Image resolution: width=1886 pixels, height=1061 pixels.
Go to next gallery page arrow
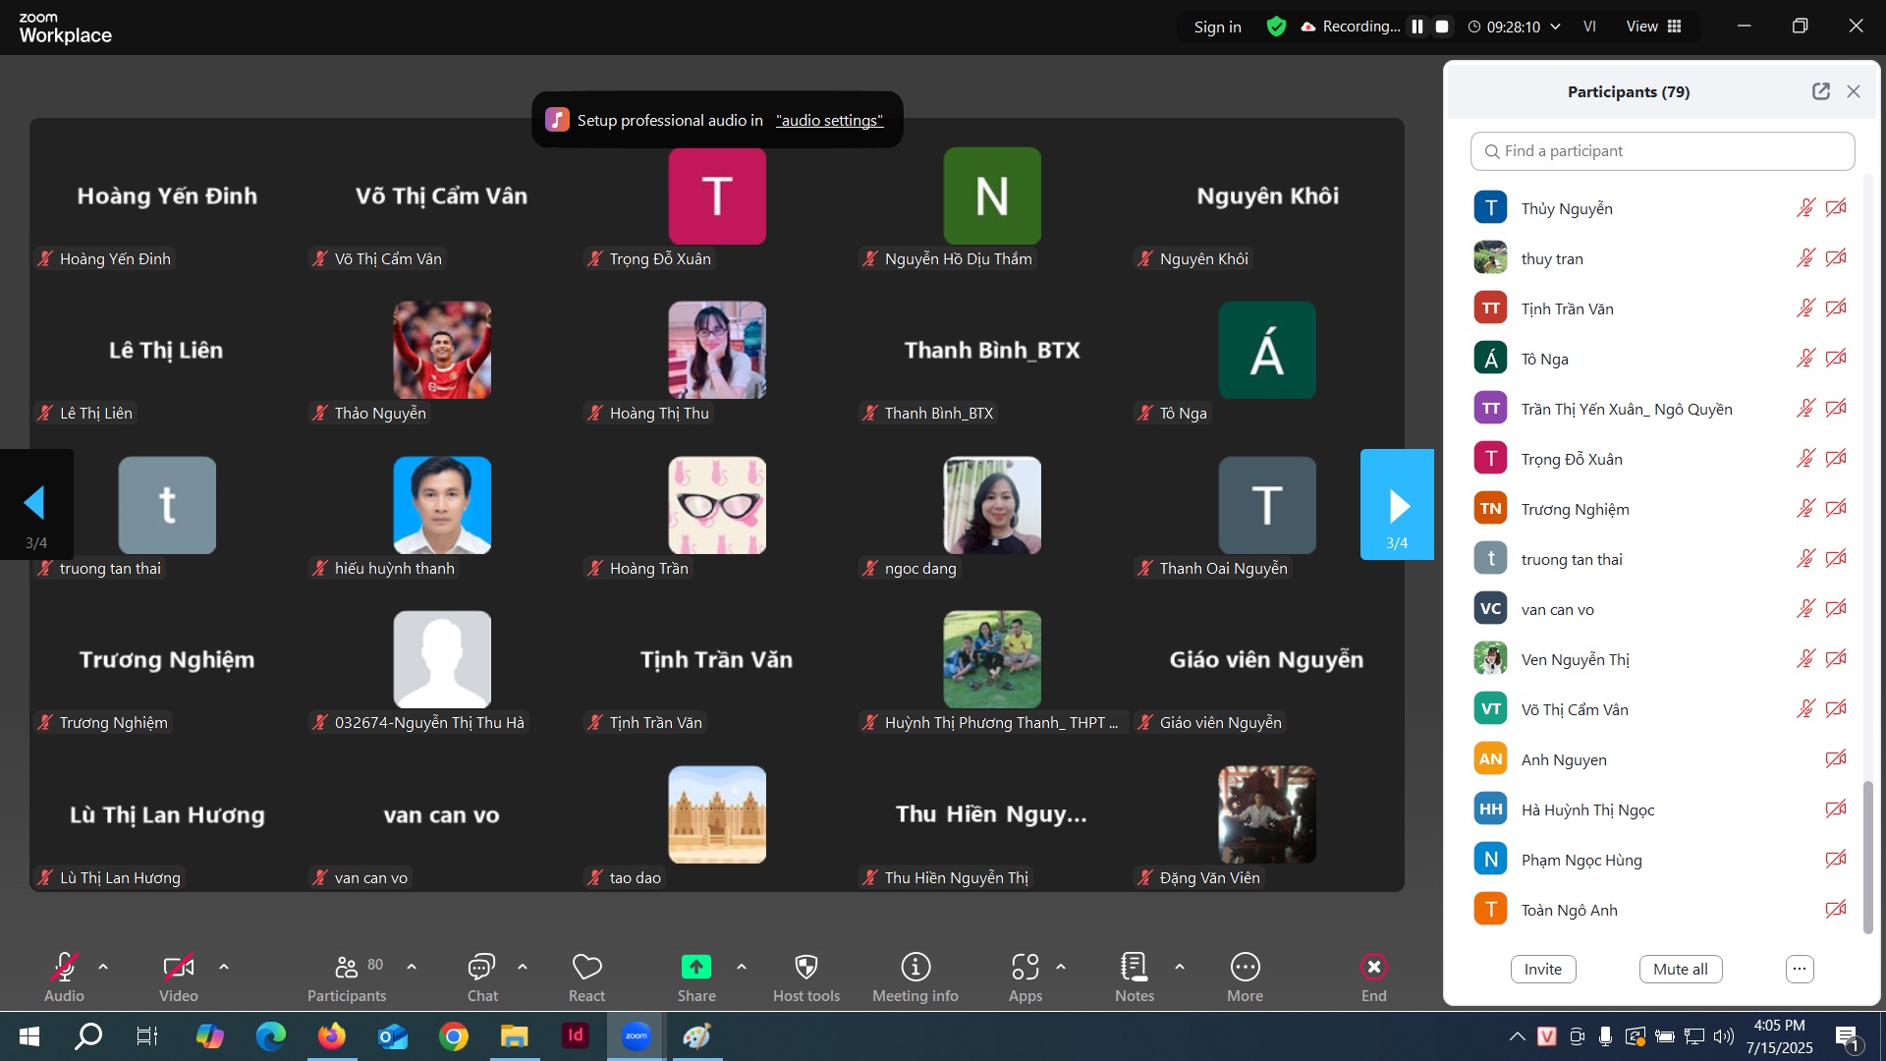point(1397,505)
